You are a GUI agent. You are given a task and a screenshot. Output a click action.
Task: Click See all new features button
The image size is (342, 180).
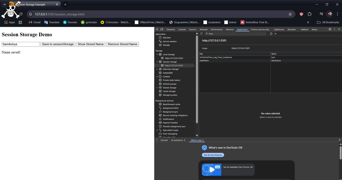213,155
